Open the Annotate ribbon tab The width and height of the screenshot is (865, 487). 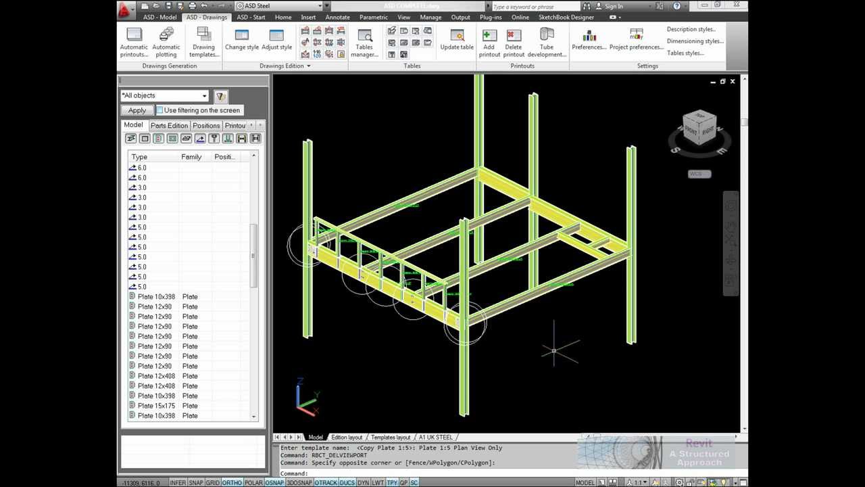[337, 18]
